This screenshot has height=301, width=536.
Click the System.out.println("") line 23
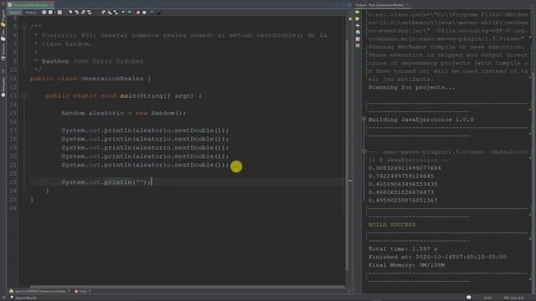pyautogui.click(x=106, y=182)
